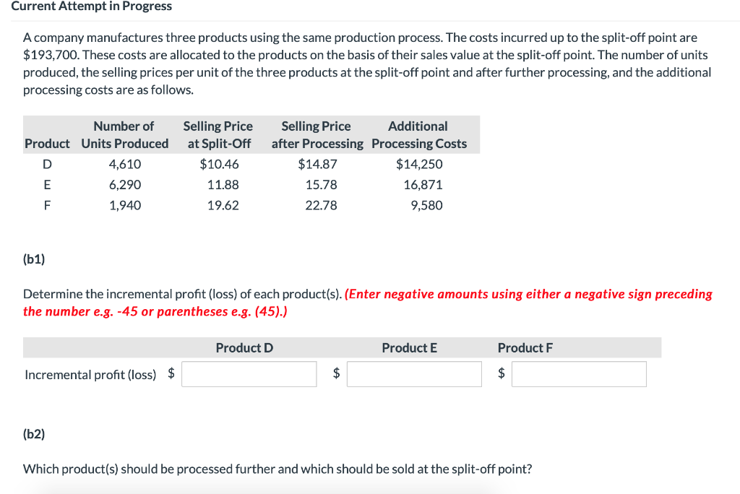Click the 'Additional Processing Costs' column header
Image resolution: width=740 pixels, height=494 pixels.
pos(418,134)
